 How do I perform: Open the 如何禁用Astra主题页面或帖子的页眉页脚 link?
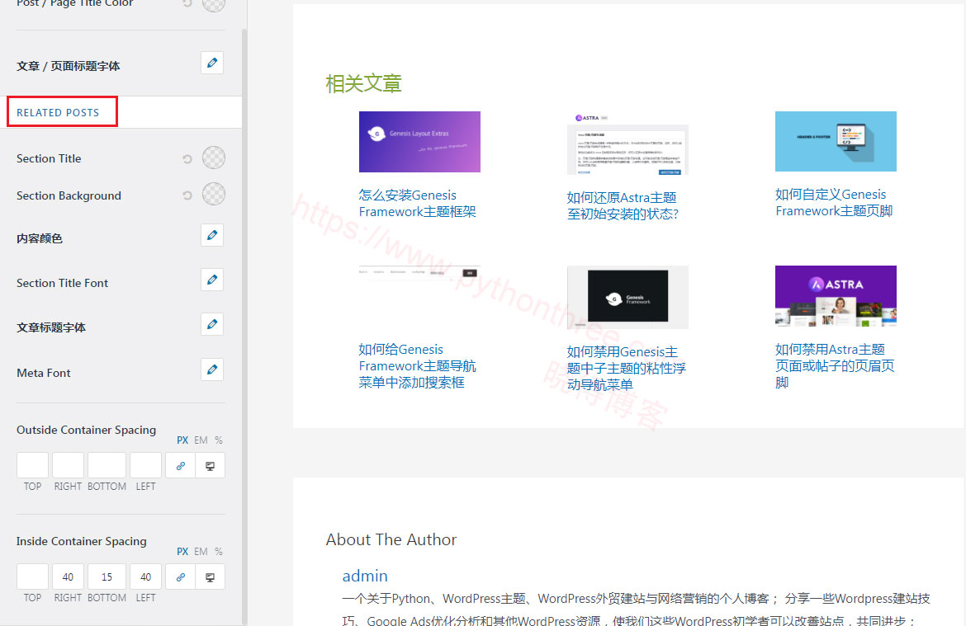[x=834, y=365]
